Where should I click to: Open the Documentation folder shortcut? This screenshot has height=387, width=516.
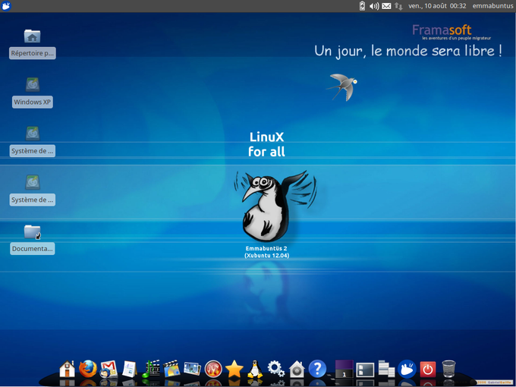(x=32, y=240)
